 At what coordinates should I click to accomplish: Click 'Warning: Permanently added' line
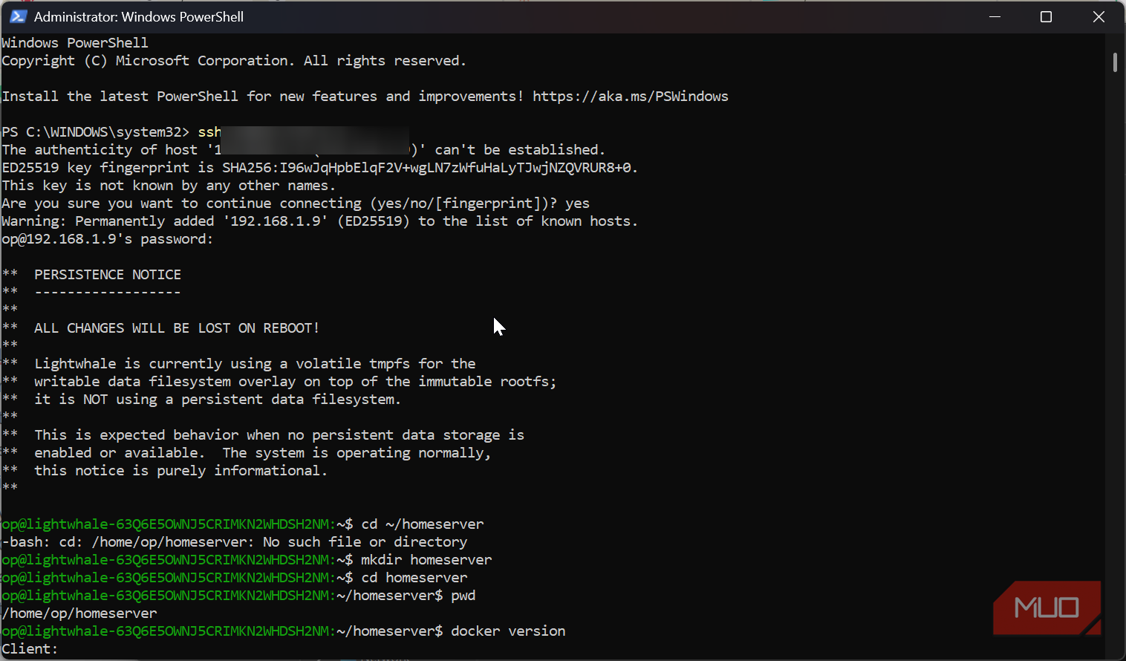pos(319,221)
